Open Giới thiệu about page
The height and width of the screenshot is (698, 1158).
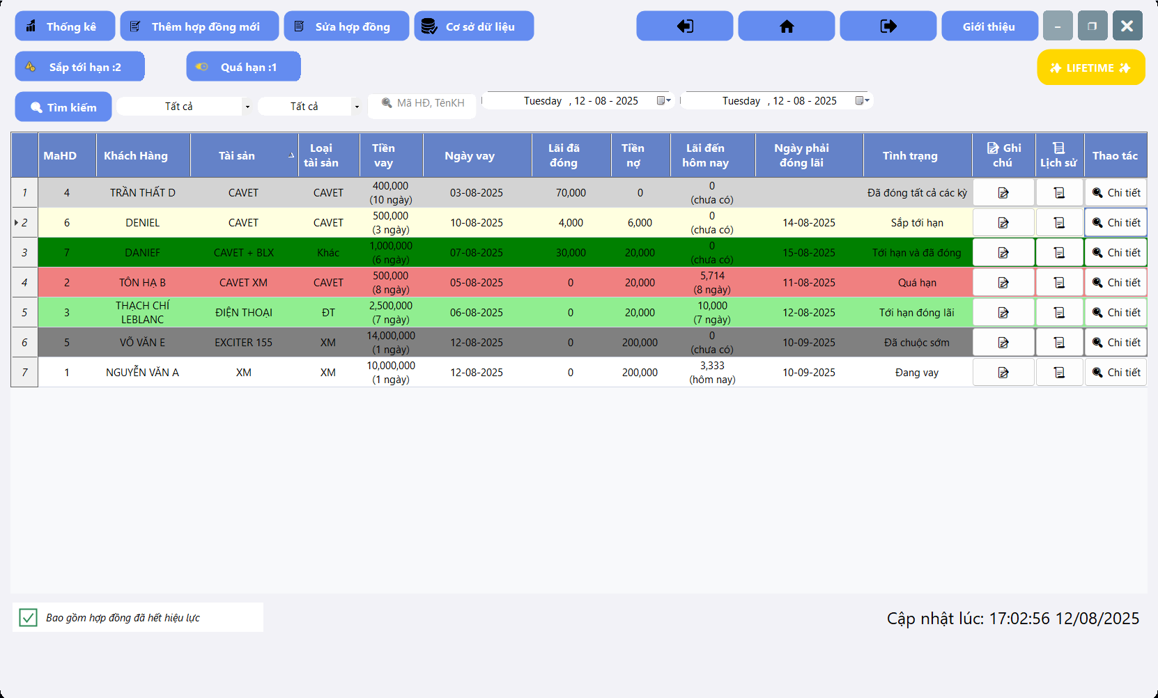tap(989, 26)
